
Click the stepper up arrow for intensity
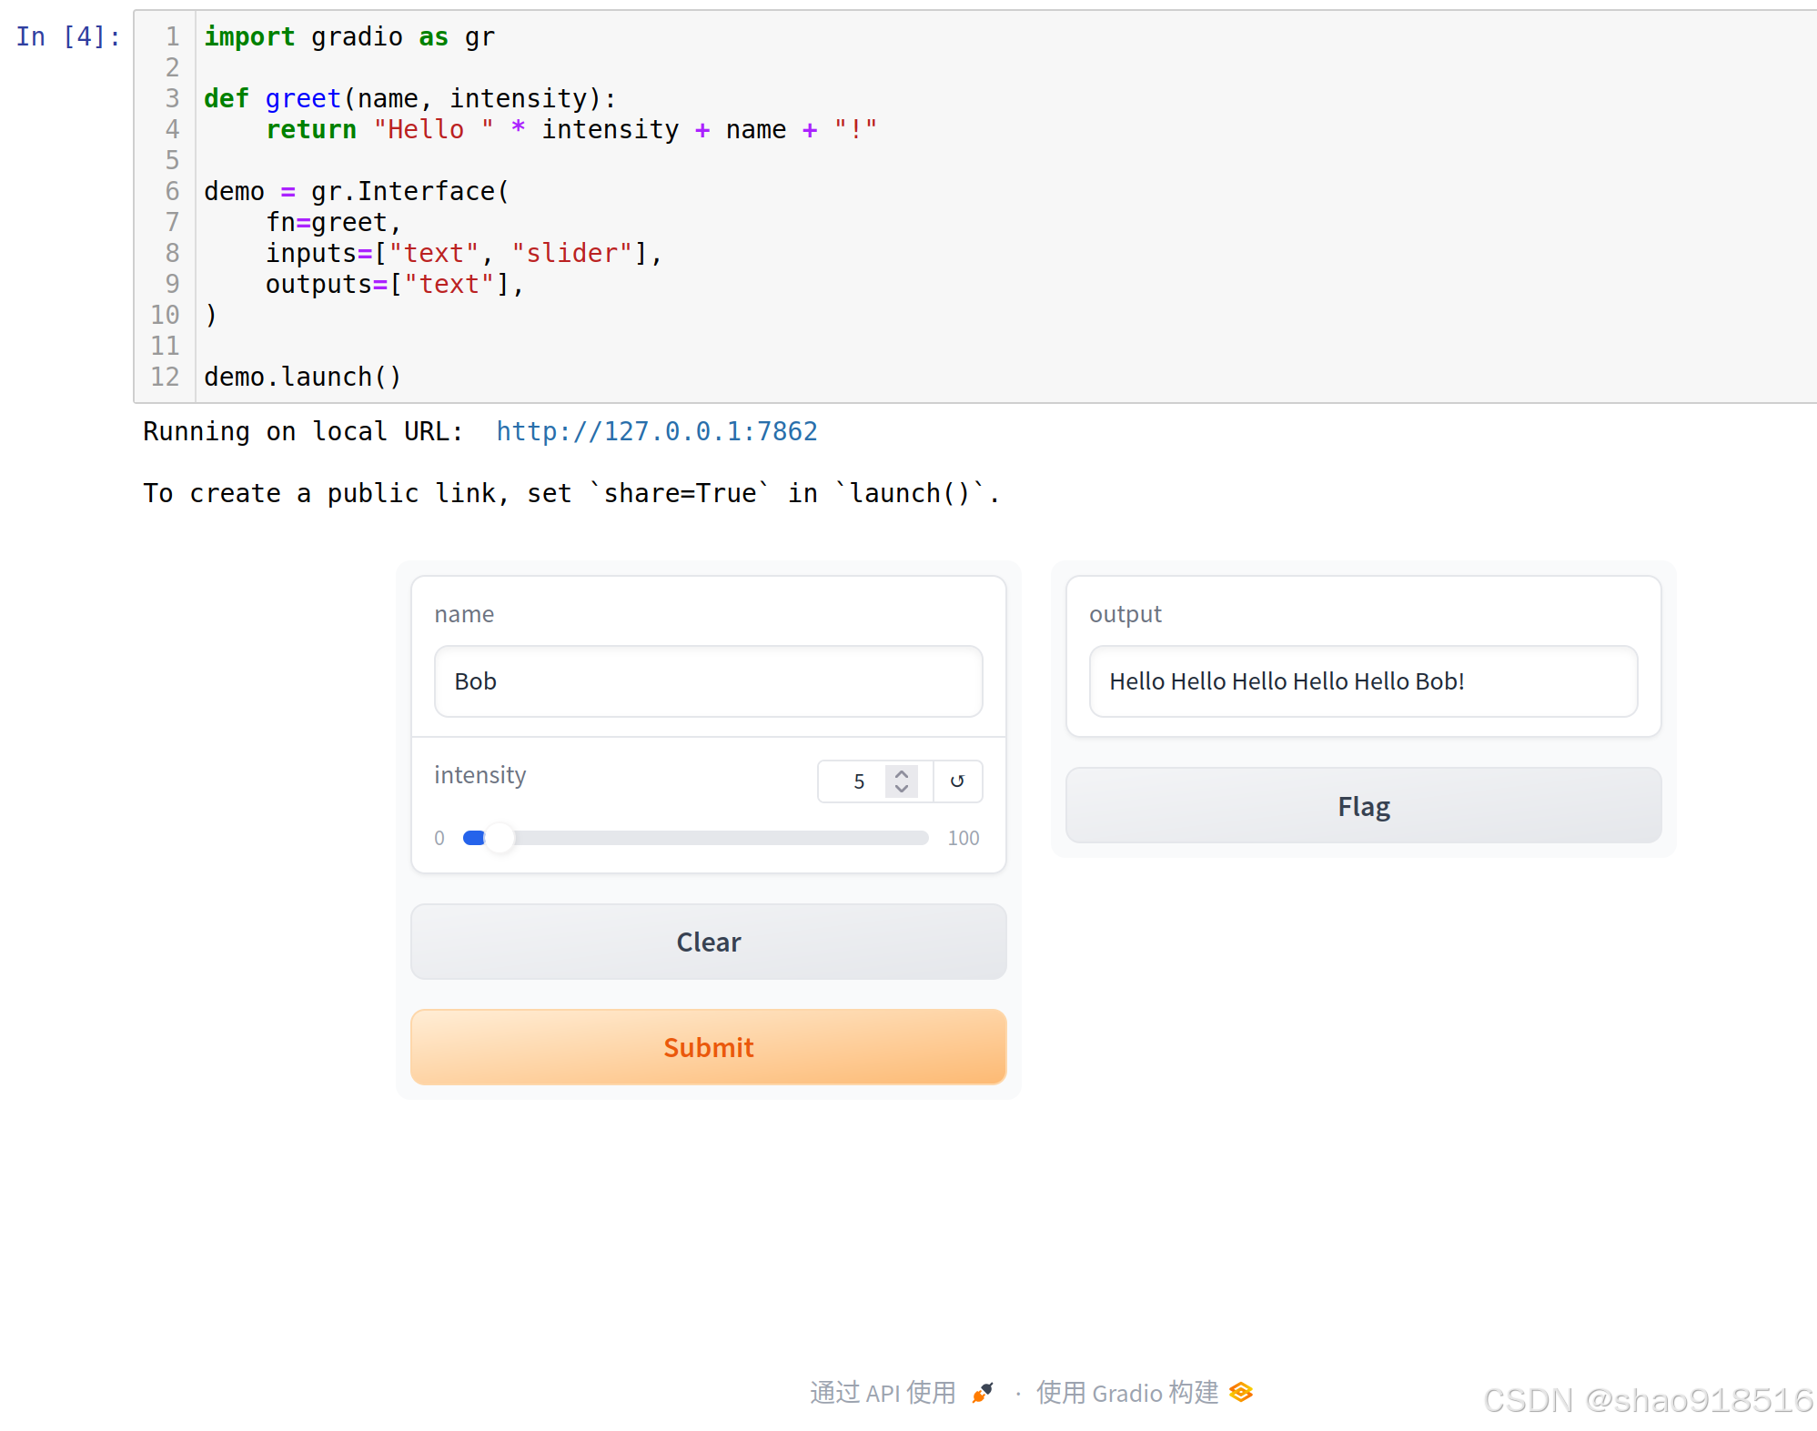point(902,774)
